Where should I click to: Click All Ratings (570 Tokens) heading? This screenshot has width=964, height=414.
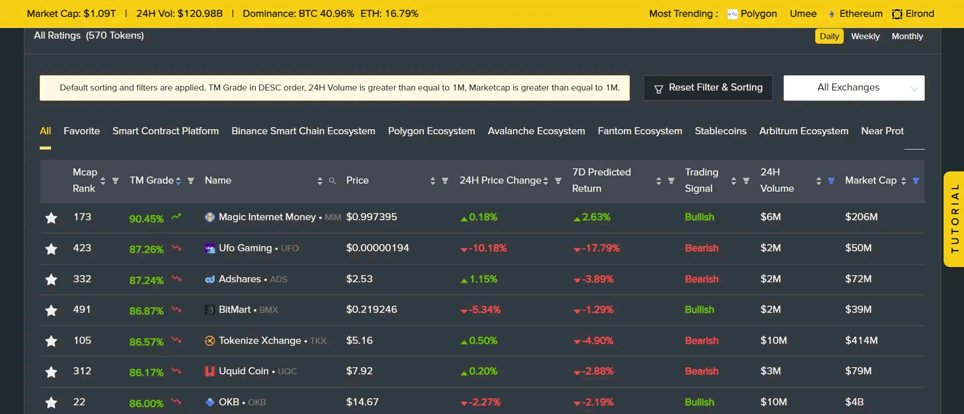coord(89,36)
